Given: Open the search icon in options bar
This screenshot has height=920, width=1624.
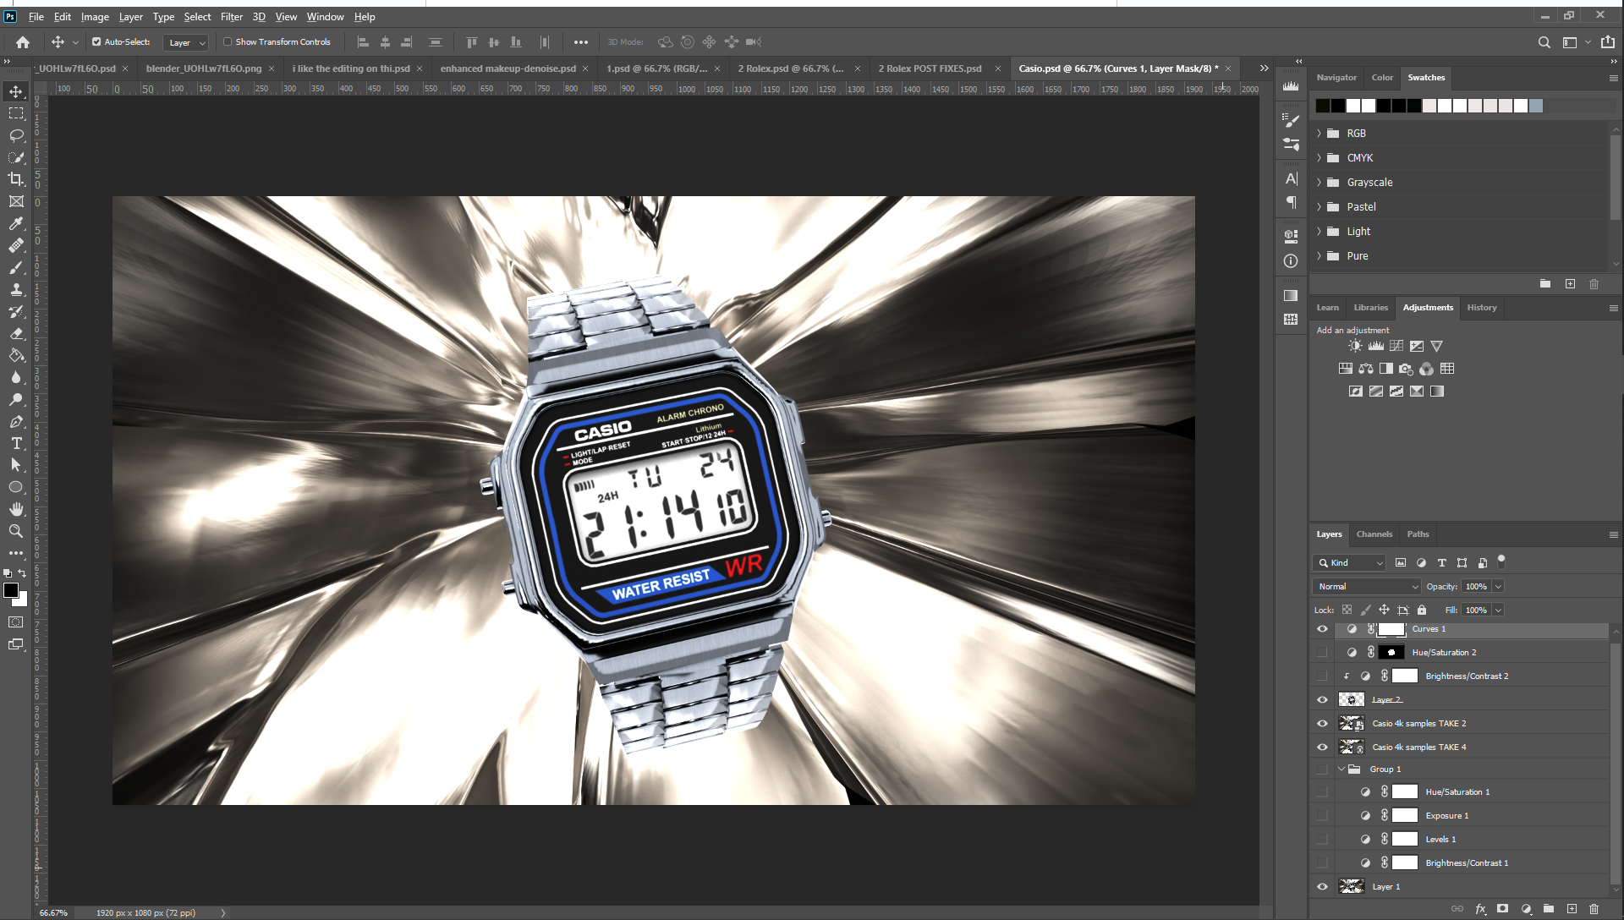Looking at the screenshot, I should [1544, 42].
